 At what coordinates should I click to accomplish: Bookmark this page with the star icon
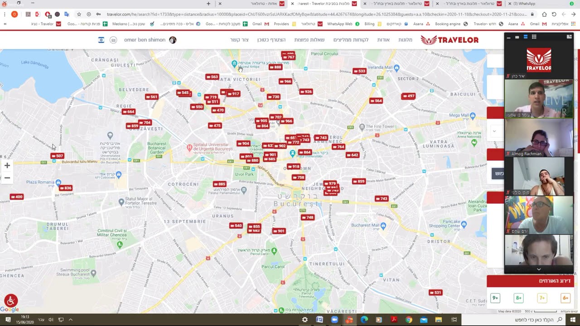[79, 14]
